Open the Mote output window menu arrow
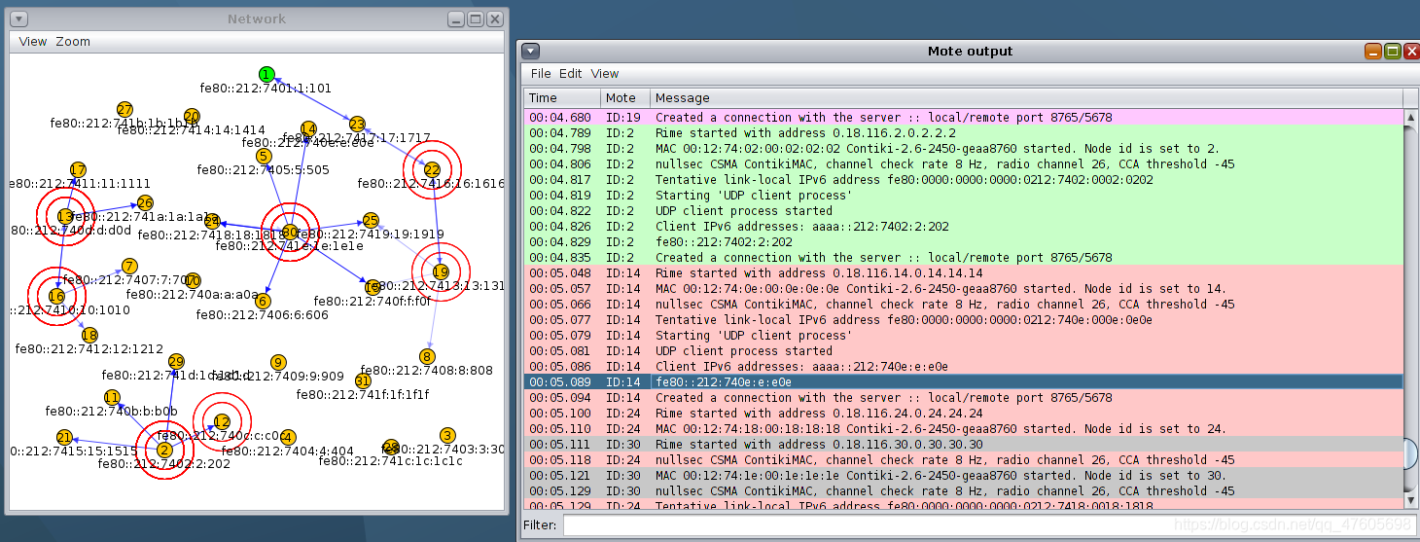Screen dimensions: 1420x542 [x=529, y=51]
